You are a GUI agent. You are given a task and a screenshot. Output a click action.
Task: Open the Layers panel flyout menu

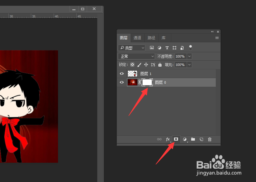coord(217,38)
